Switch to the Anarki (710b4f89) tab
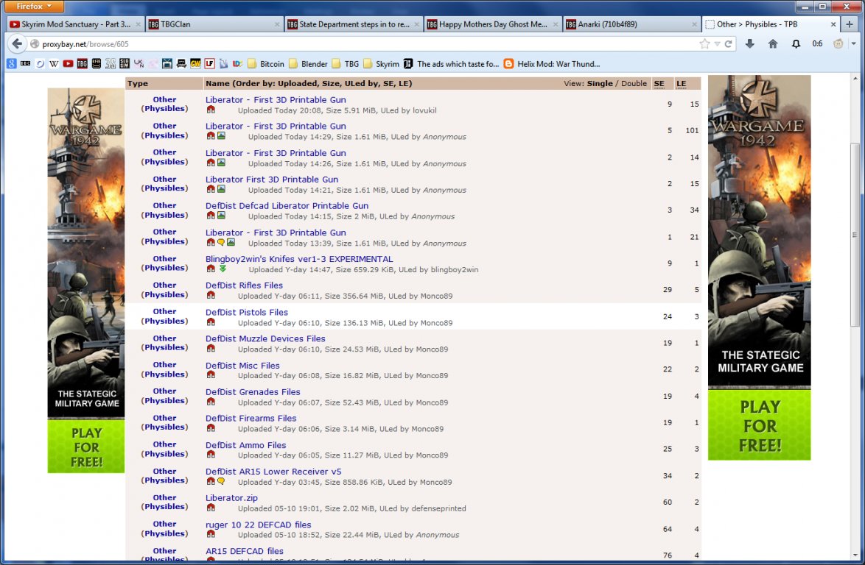 pos(631,24)
